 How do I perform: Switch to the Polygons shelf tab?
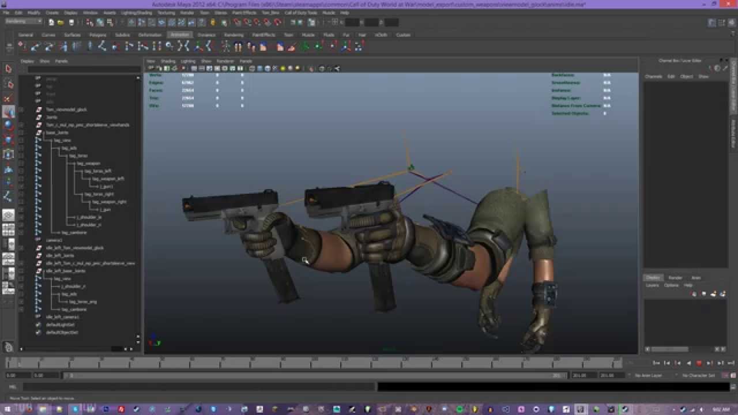coord(98,35)
